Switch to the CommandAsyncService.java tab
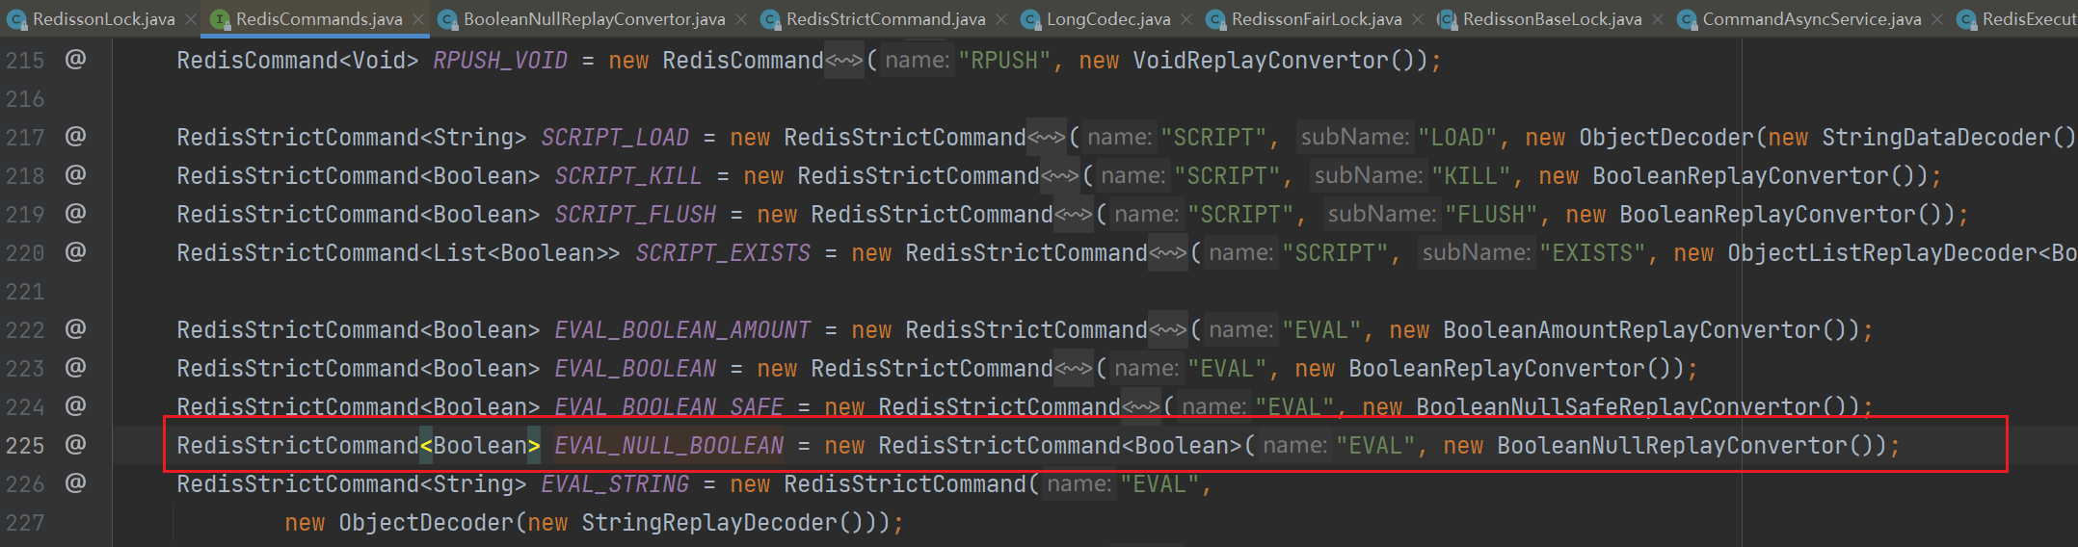2078x547 pixels. point(1811,19)
